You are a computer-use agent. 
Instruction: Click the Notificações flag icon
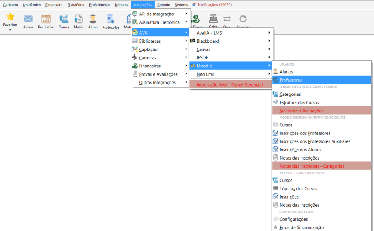(x=194, y=4)
